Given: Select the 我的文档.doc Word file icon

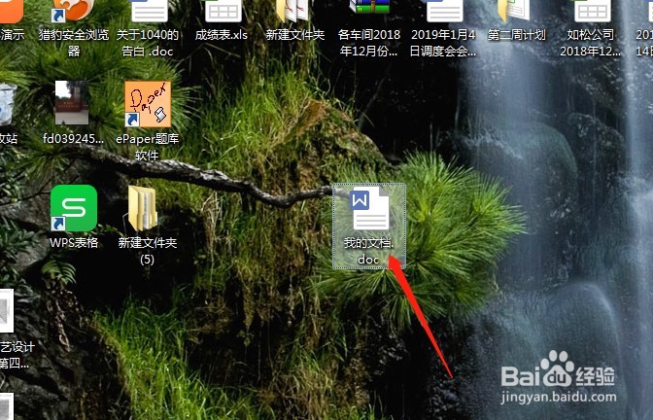Looking at the screenshot, I should coord(369,210).
